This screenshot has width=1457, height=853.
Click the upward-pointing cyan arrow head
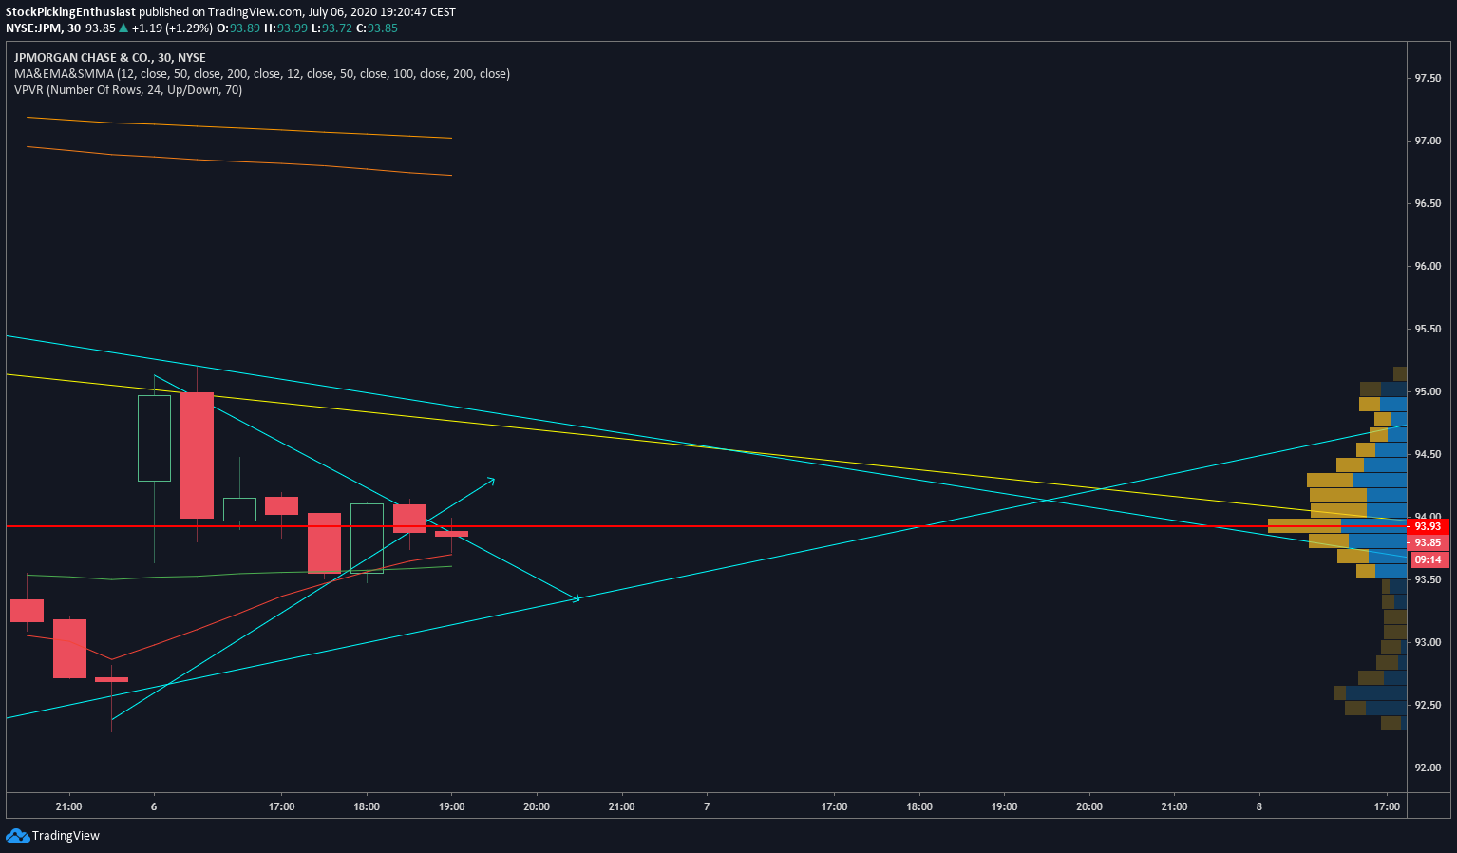point(490,481)
